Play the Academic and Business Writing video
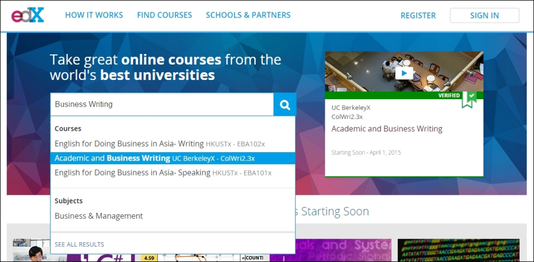Screen dimensions: 534x262 click(404, 73)
